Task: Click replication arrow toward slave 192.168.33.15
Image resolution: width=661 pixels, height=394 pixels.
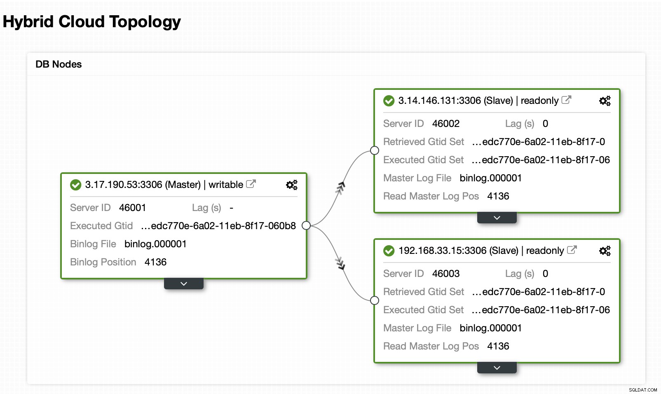Action: (x=340, y=263)
